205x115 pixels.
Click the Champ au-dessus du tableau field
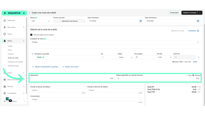(x=58, y=90)
